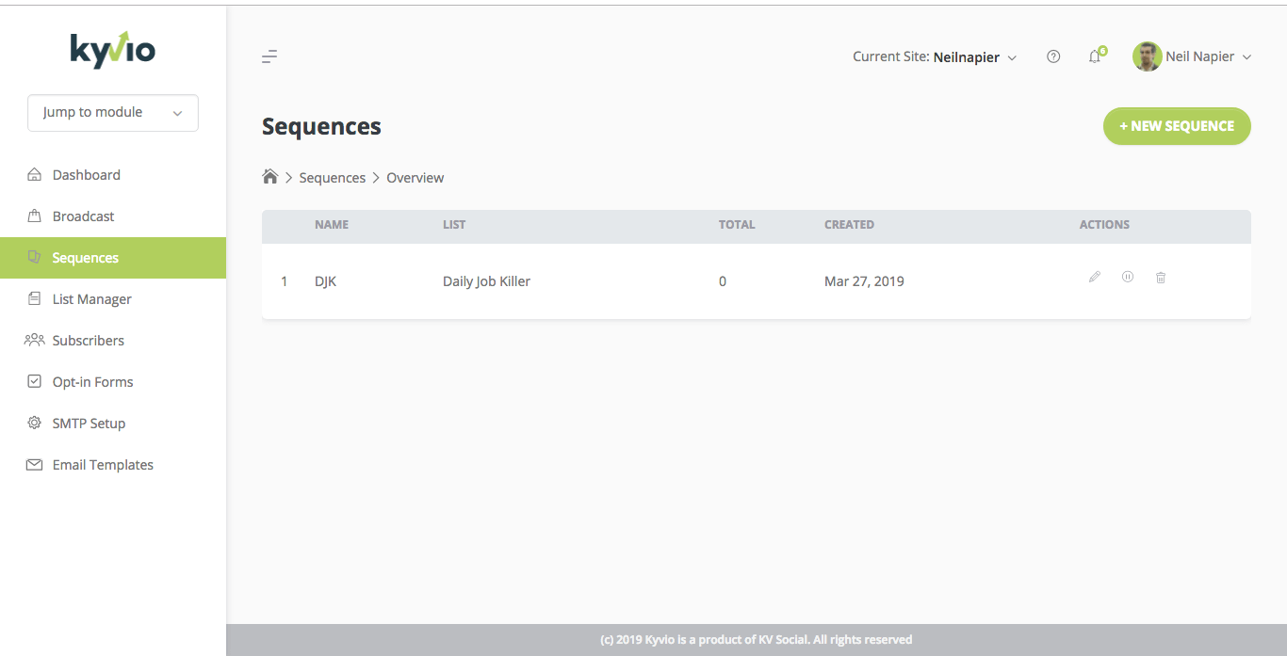This screenshot has height=656, width=1287.
Task: Create a new sequence with + NEW SEQUENCE
Action: pyautogui.click(x=1177, y=126)
